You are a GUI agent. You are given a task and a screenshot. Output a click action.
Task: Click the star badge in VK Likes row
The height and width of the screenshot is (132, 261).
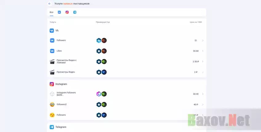coord(99,51)
